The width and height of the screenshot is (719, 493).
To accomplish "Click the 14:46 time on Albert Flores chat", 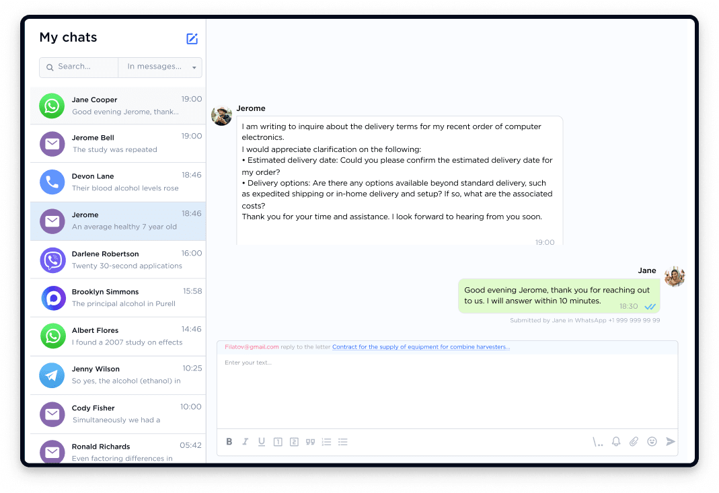I will pyautogui.click(x=191, y=329).
